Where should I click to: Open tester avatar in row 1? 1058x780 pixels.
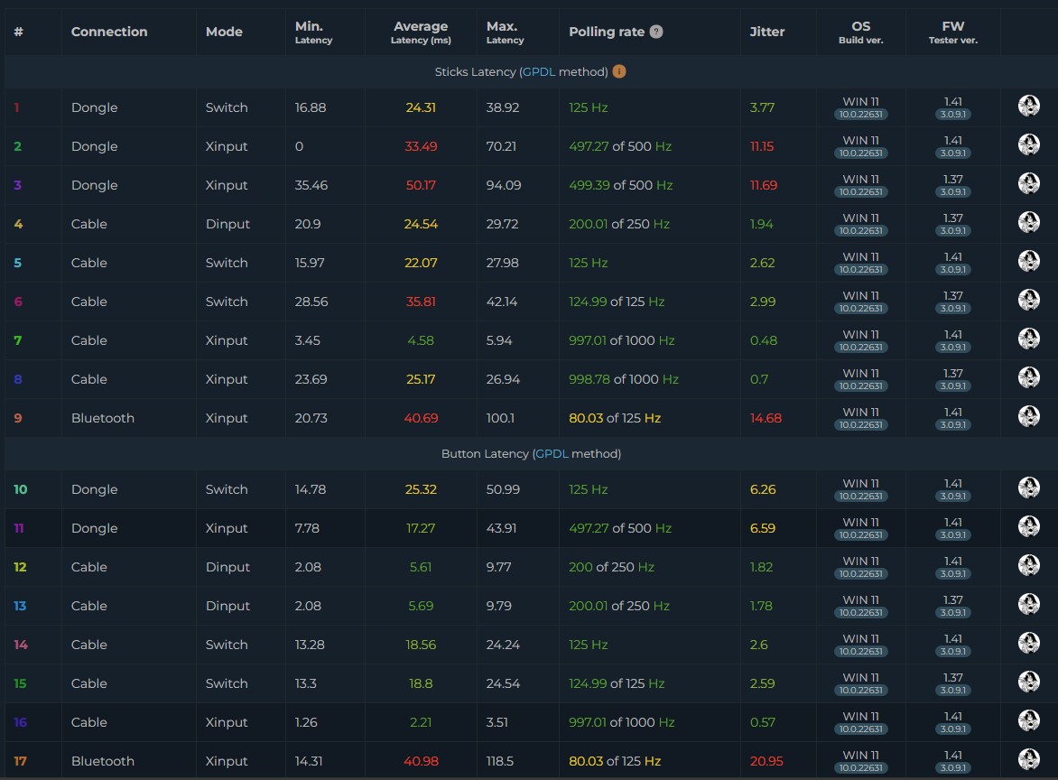click(1028, 106)
